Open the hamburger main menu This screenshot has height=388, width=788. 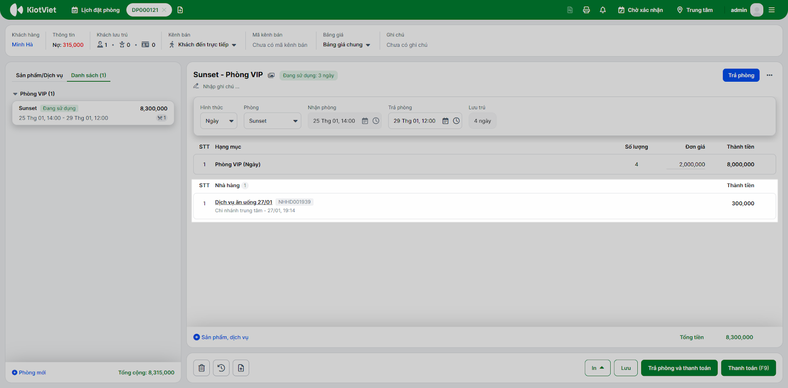tap(772, 10)
